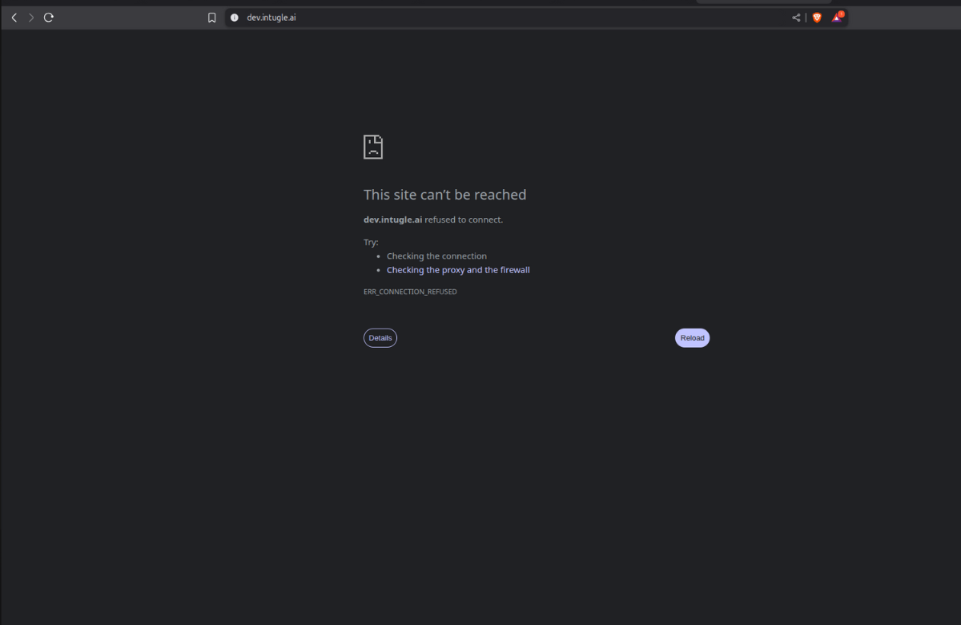Click the Details button
The height and width of the screenshot is (625, 961).
pos(380,338)
